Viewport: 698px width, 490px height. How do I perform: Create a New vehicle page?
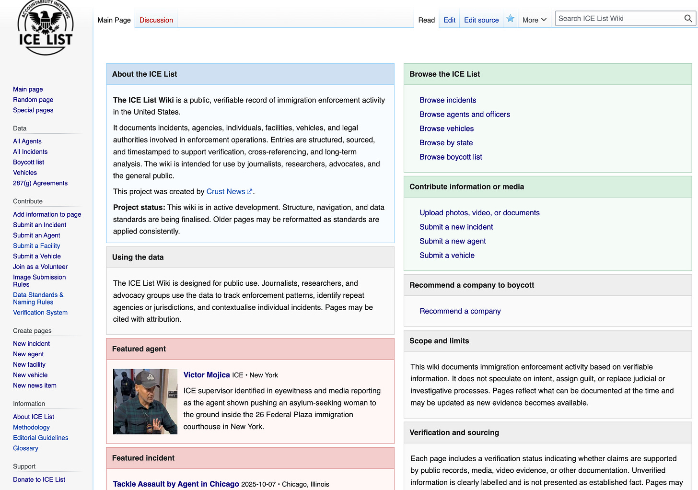30,375
